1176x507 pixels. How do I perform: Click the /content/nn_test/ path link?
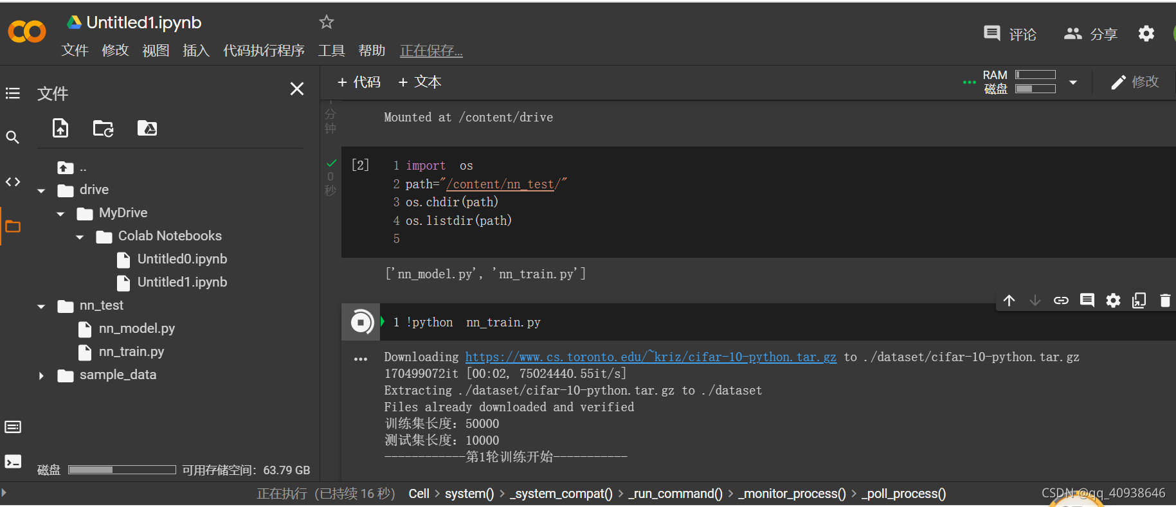(500, 184)
